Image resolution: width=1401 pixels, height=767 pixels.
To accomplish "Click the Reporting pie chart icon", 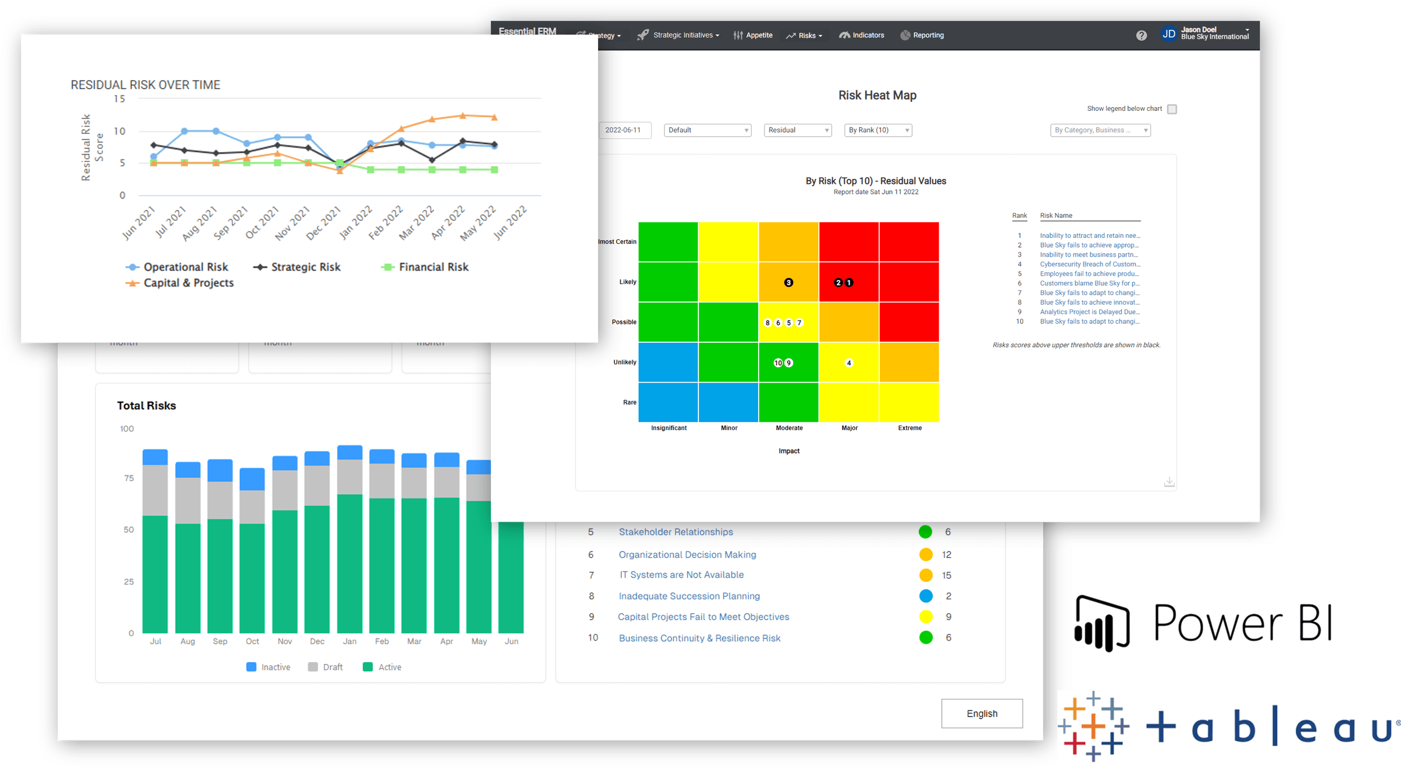I will point(905,36).
